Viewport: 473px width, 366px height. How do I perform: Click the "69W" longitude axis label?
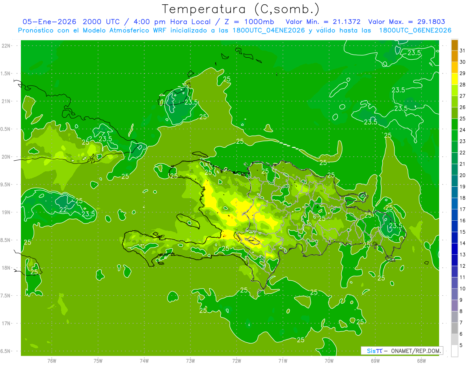tap(375, 360)
